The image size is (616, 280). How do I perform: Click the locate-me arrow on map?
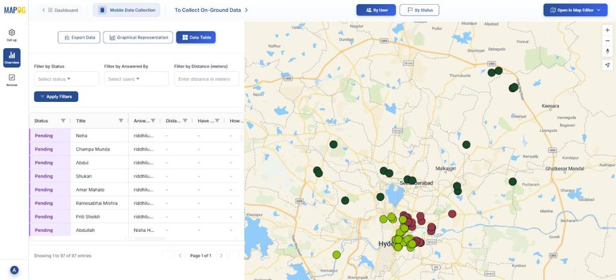607,65
